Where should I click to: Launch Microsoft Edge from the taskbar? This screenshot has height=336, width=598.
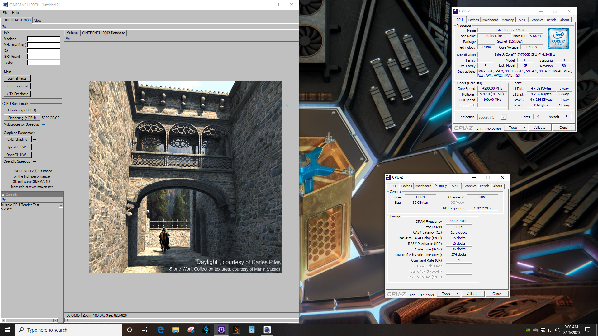pyautogui.click(x=160, y=330)
